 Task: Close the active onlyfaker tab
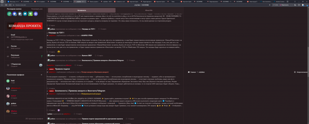point(85,1)
